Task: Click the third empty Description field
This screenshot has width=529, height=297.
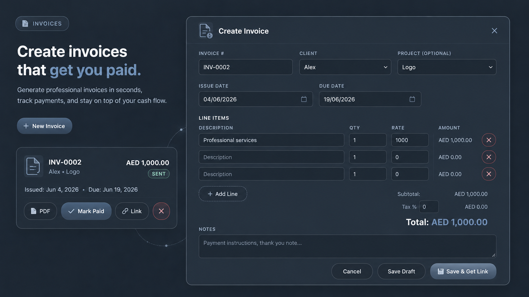Action: click(271, 174)
